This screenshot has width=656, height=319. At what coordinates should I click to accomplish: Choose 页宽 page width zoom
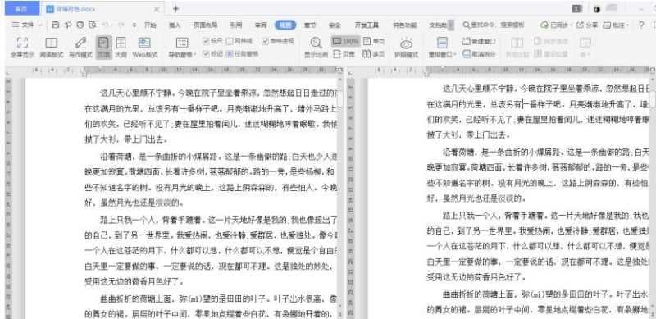coord(344,54)
